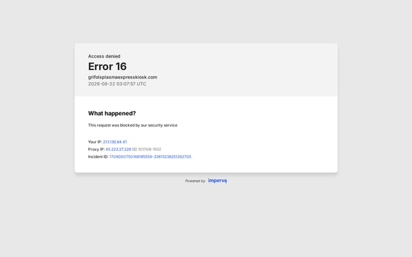
Task: Click the proxy ID in parentheses
Action: pos(146,149)
